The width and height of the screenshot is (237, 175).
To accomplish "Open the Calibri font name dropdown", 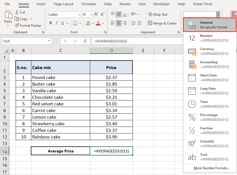I will 79,14.
